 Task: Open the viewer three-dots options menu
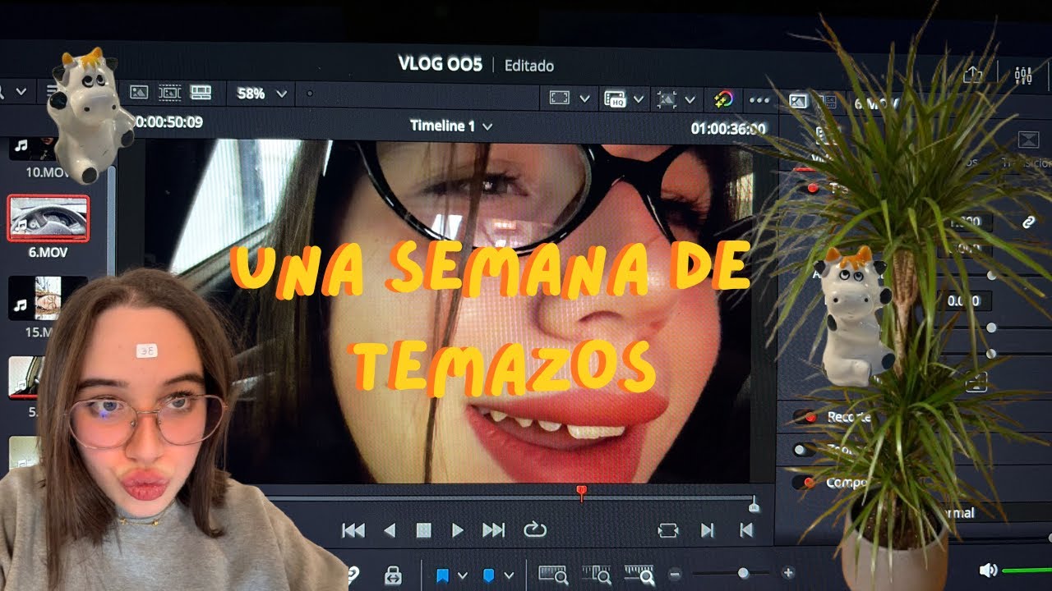point(760,100)
